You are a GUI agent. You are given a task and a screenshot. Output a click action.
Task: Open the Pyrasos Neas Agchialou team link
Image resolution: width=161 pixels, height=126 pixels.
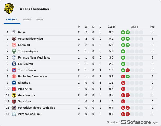34,57
